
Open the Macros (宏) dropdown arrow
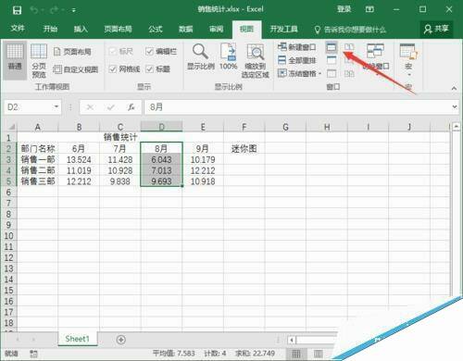409,75
